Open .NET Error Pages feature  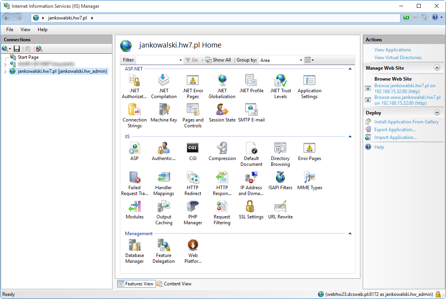[193, 86]
